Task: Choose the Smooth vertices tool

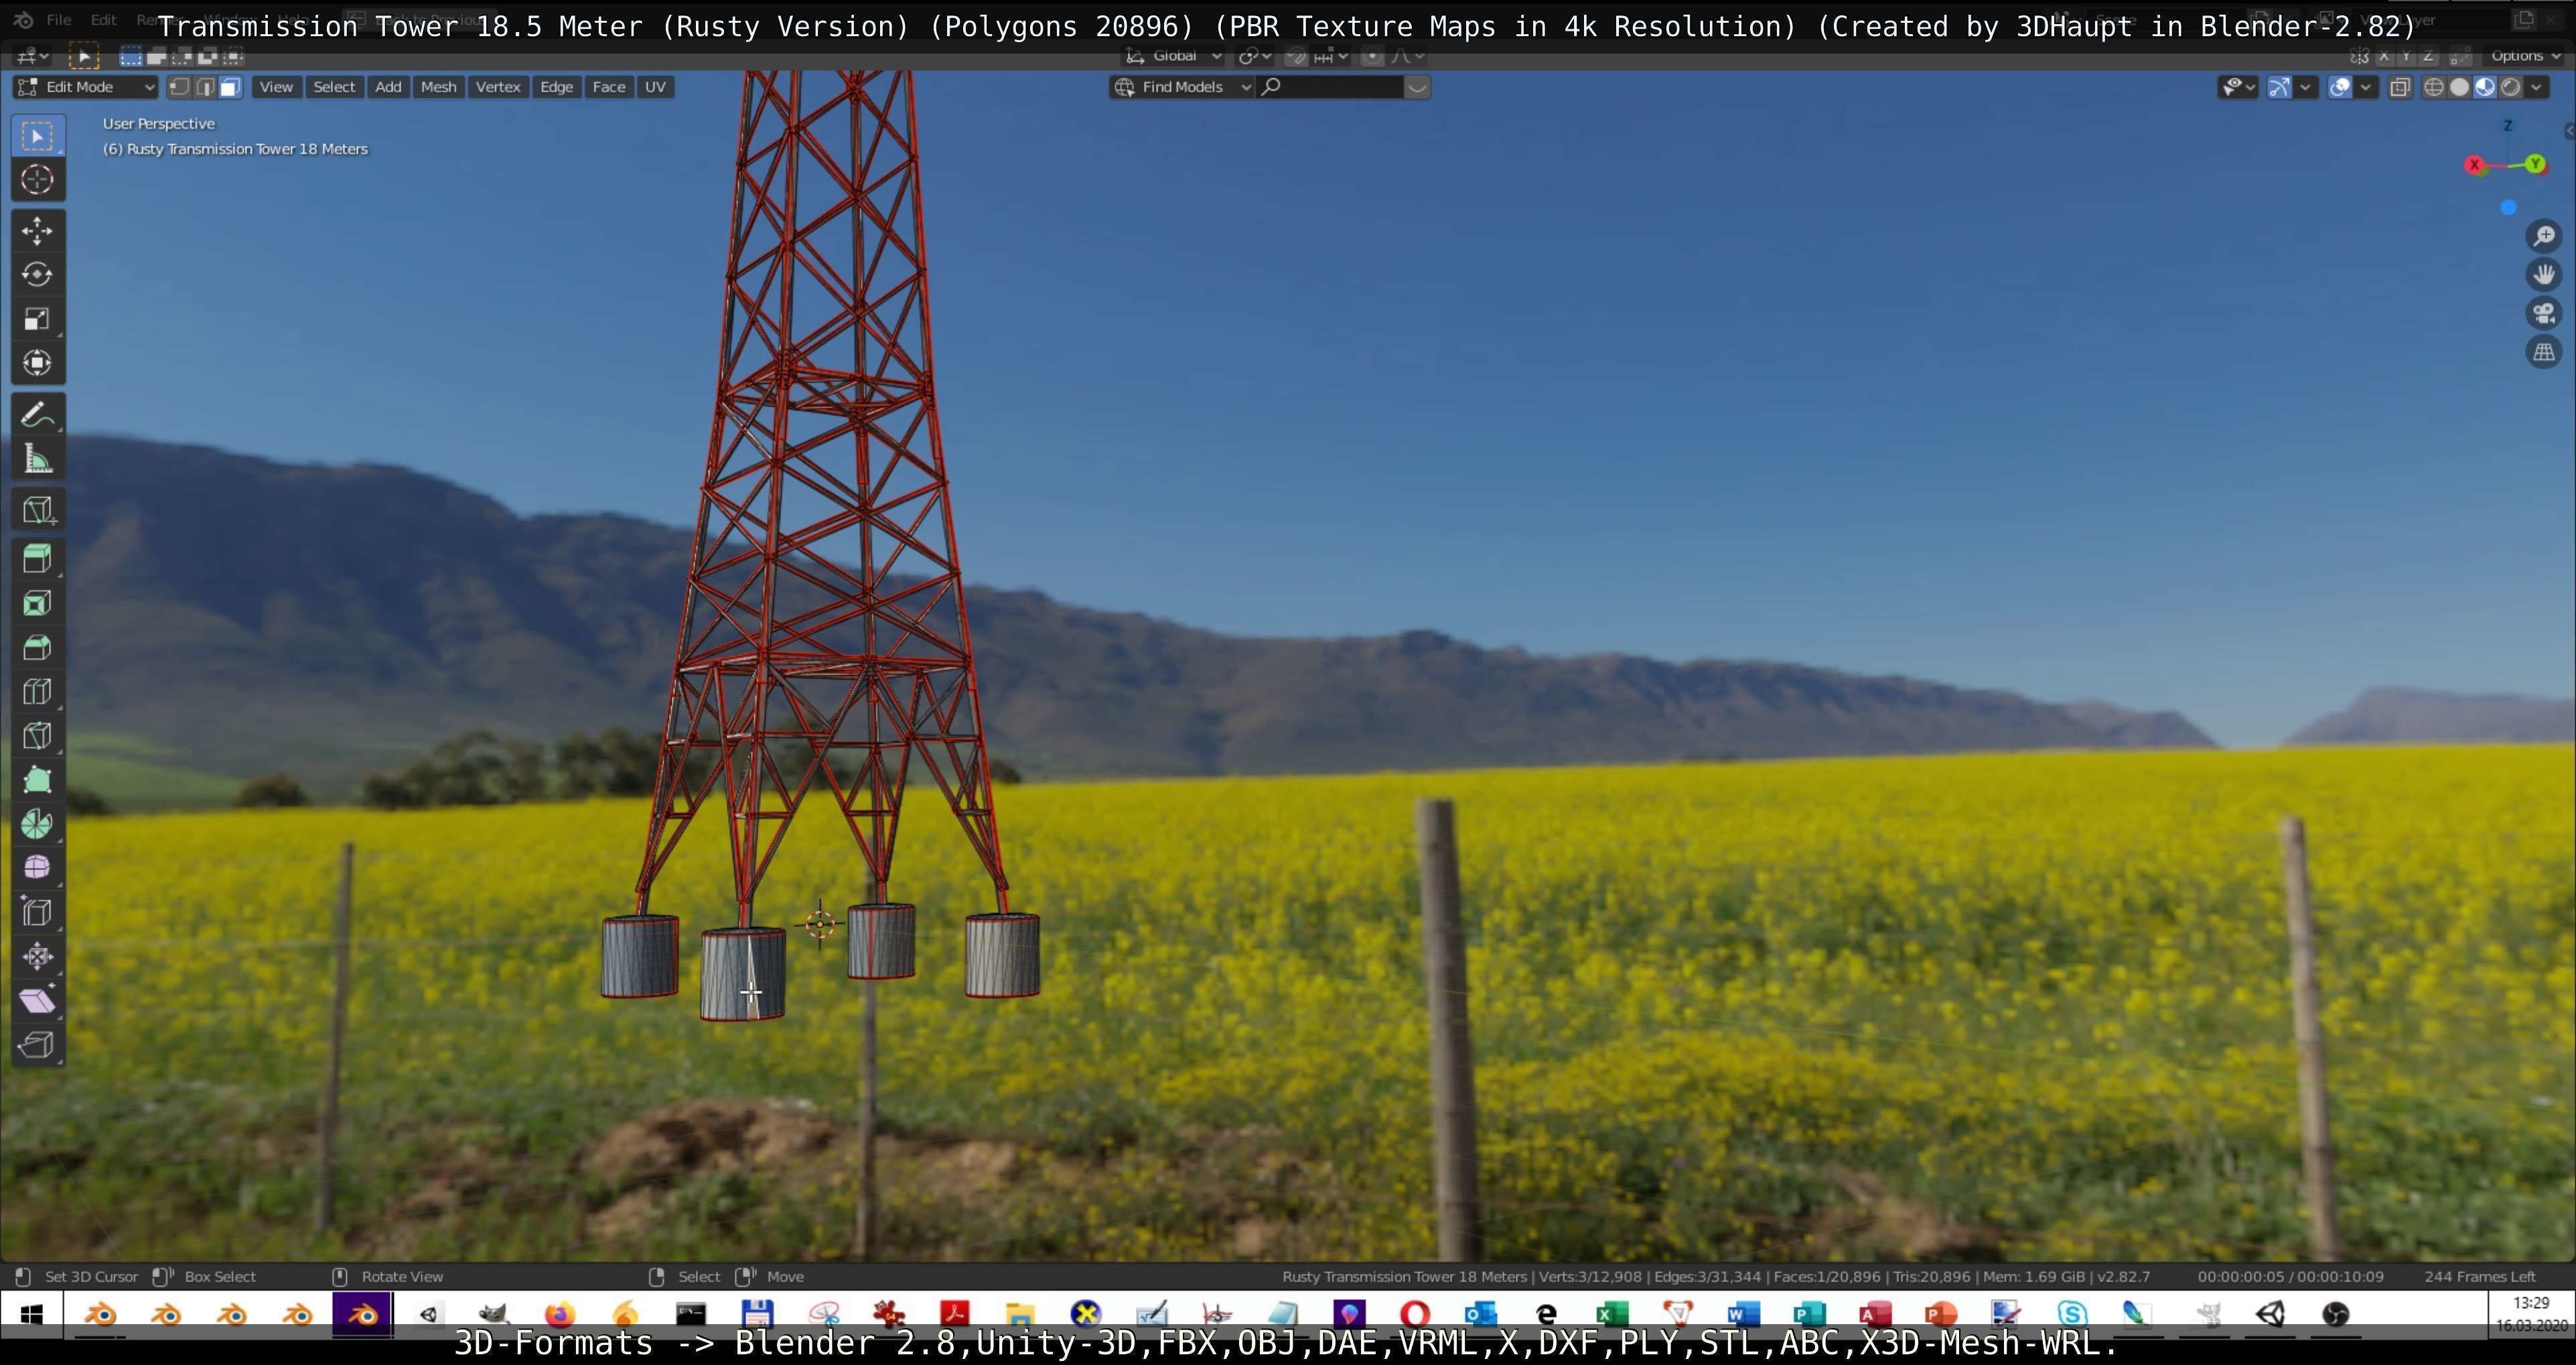Action: [x=38, y=867]
